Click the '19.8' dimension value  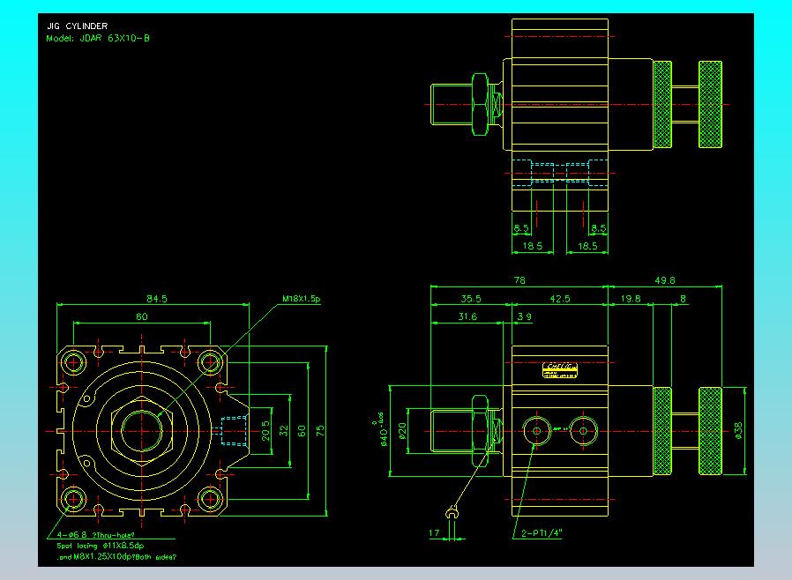631,299
